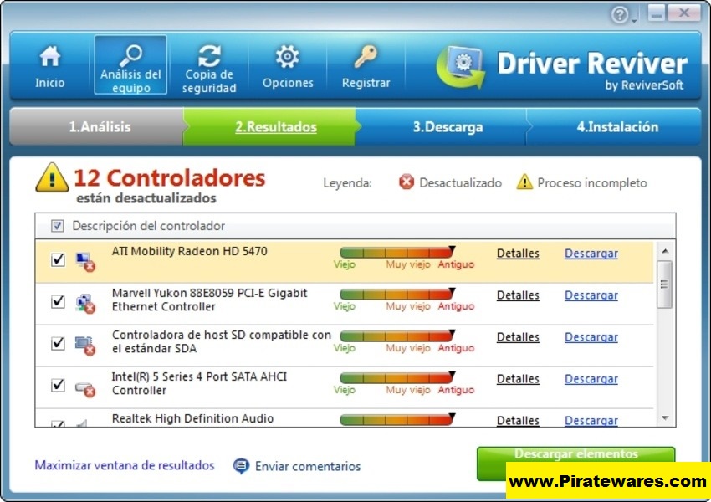Screen dimensions: 711x502
Task: Switch to 4.Instalación step tab
Action: [x=614, y=126]
